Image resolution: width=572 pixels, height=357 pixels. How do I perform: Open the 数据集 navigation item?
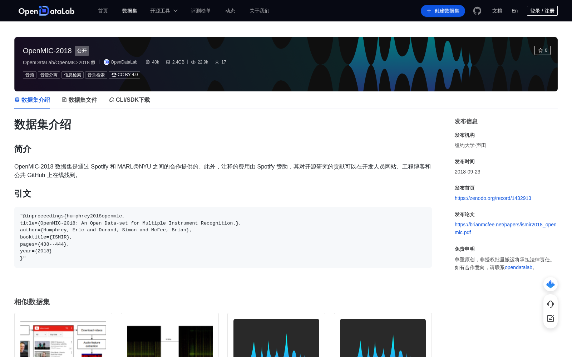click(130, 11)
